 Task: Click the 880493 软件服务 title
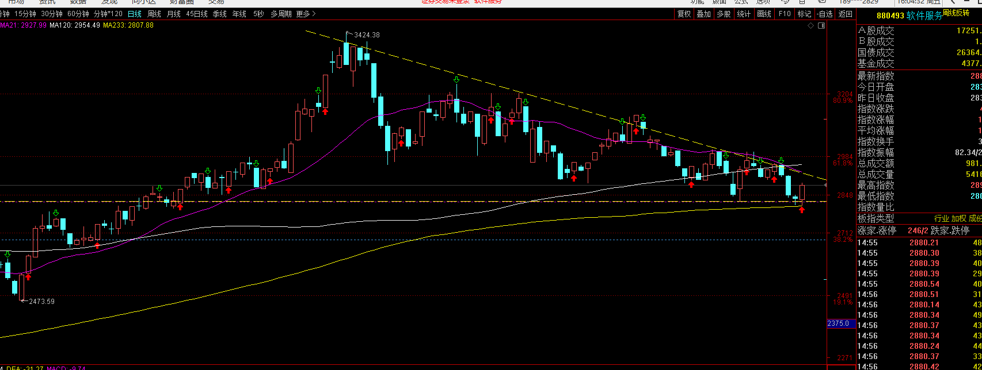(x=909, y=16)
